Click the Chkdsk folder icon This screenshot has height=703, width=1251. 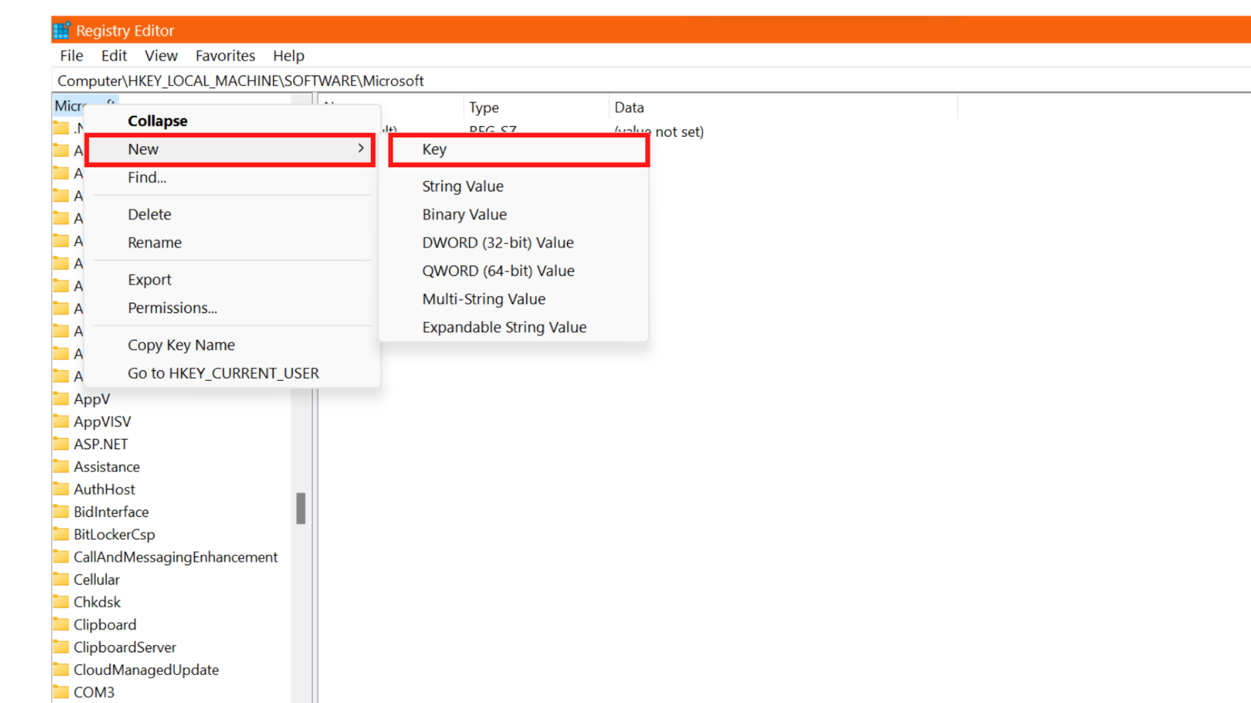point(60,602)
